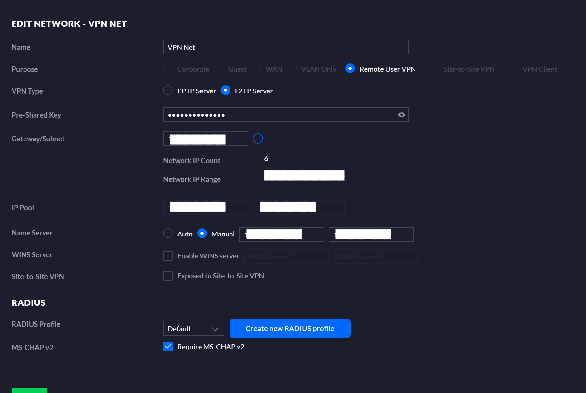Enable the WINS server checkbox
The height and width of the screenshot is (393, 586).
pyautogui.click(x=168, y=256)
